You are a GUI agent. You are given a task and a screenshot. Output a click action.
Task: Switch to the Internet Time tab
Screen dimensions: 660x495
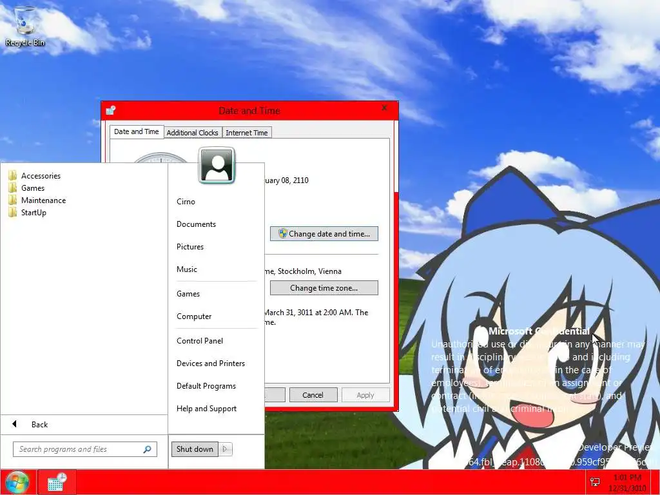click(x=247, y=133)
